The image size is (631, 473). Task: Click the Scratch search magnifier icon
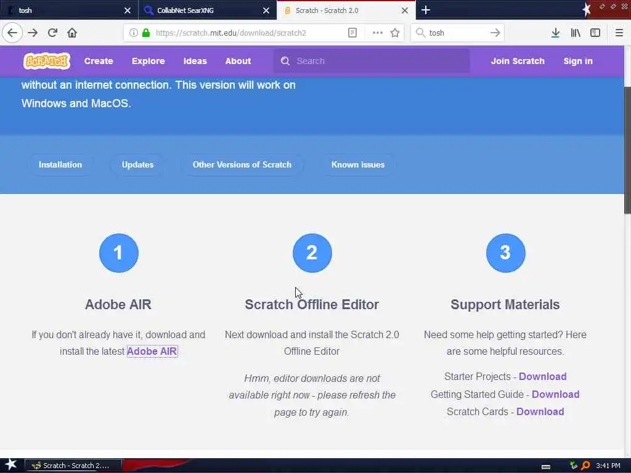[x=285, y=61]
